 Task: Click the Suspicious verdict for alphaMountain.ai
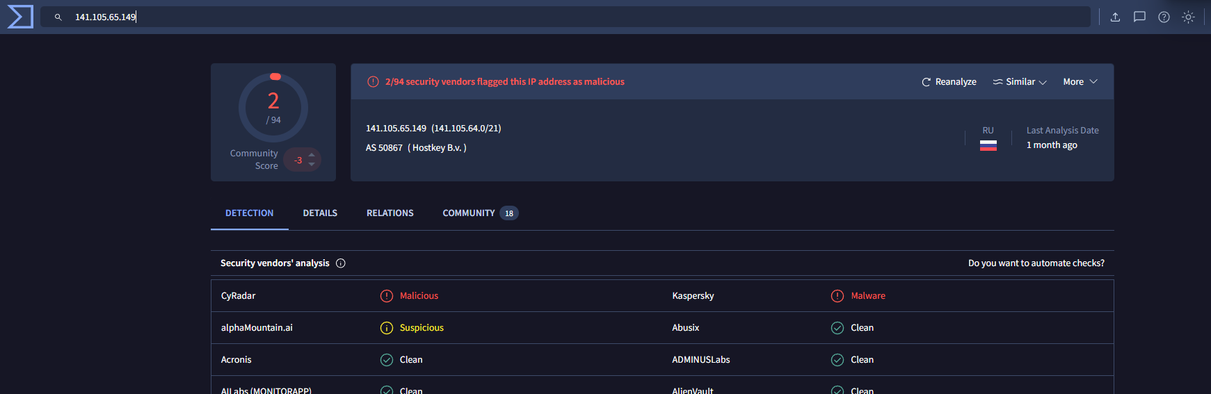[422, 328]
